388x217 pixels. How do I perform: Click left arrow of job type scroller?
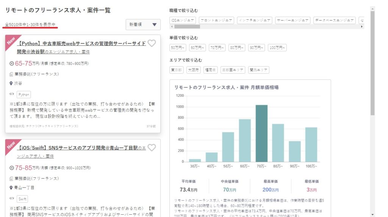coord(172,27)
